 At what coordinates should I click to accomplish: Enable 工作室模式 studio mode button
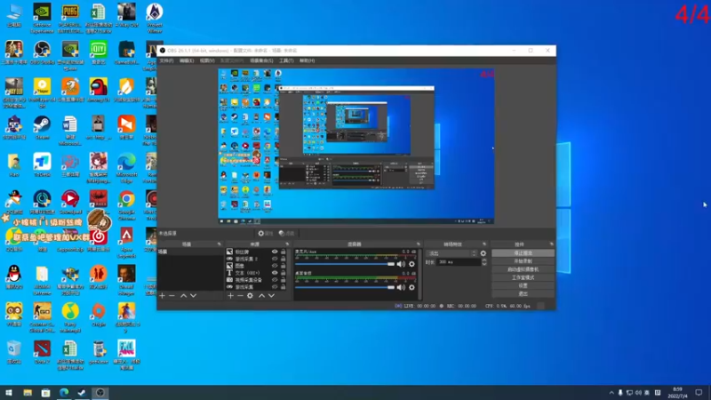click(523, 277)
